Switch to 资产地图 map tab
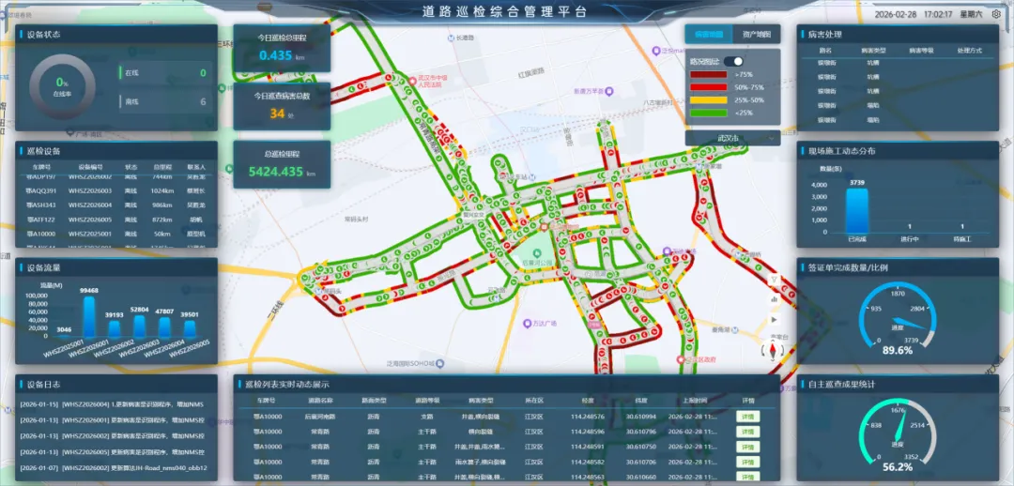This screenshot has height=486, width=1014. pos(756,34)
